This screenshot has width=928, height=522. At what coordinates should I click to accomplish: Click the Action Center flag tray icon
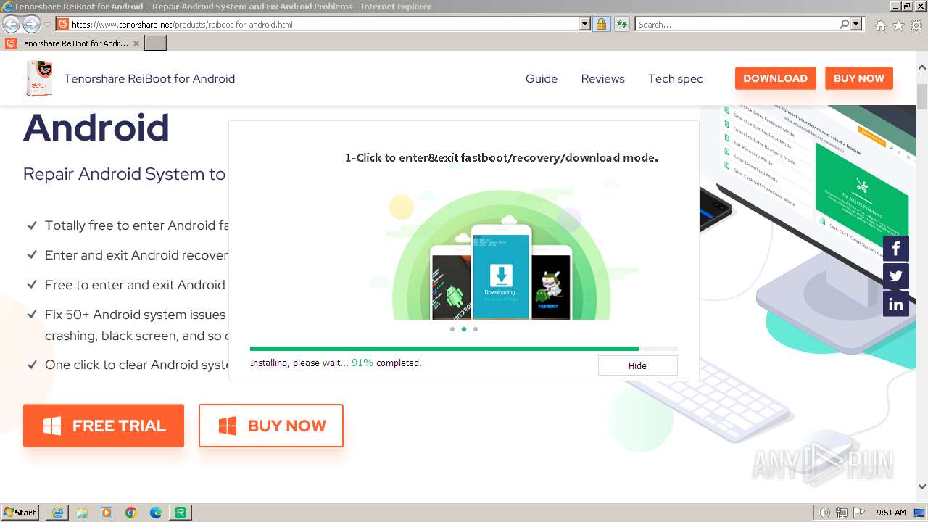coord(859,513)
